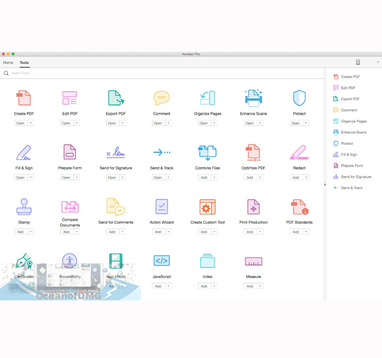
Task: Click the Rich Media film icon
Action: (x=116, y=261)
